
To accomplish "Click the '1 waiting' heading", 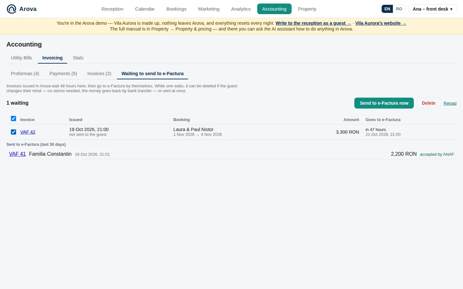I will click(x=17, y=103).
